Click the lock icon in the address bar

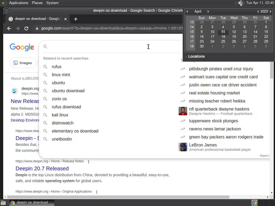[x=37, y=28]
